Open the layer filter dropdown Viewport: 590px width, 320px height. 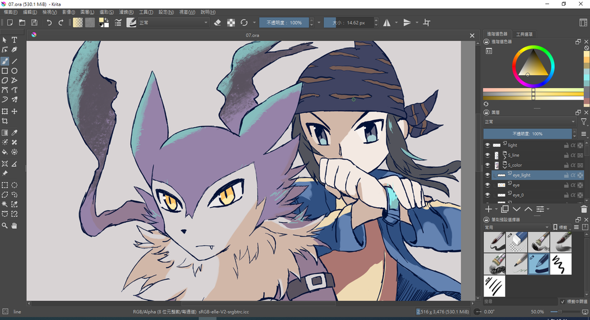coord(584,122)
